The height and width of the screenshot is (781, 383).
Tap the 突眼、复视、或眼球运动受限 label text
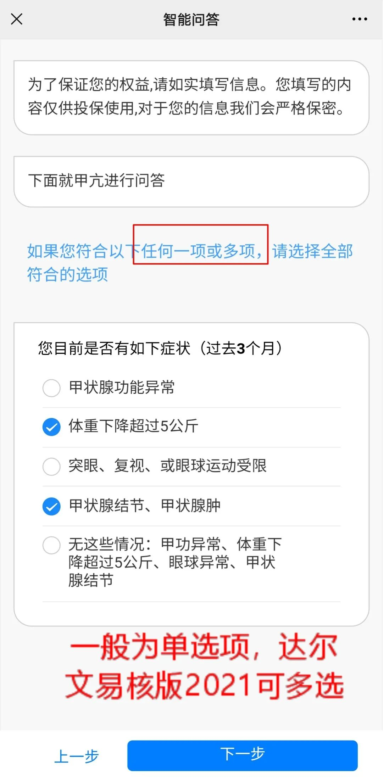pos(167,466)
